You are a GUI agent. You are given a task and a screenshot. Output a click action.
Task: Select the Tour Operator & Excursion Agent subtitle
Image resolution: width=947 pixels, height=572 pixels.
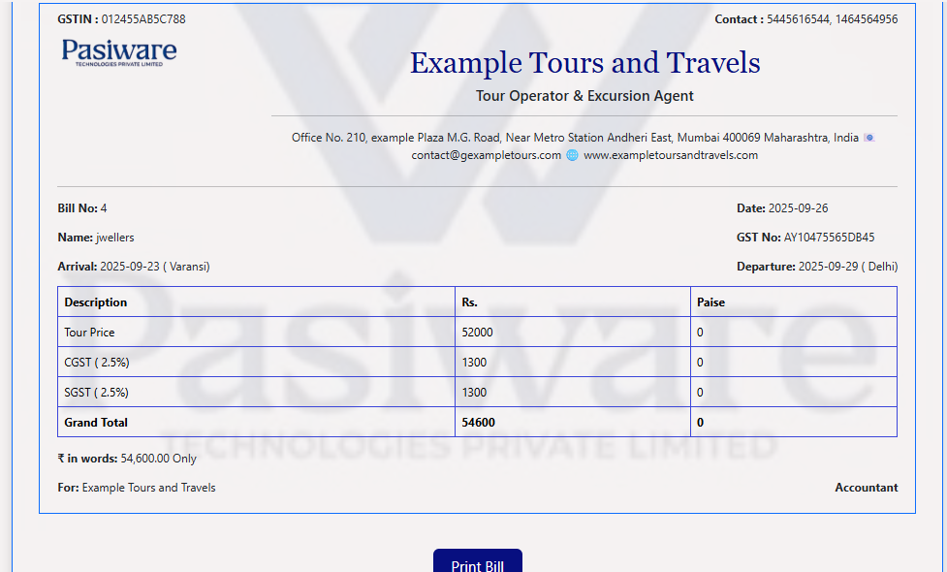(x=584, y=96)
